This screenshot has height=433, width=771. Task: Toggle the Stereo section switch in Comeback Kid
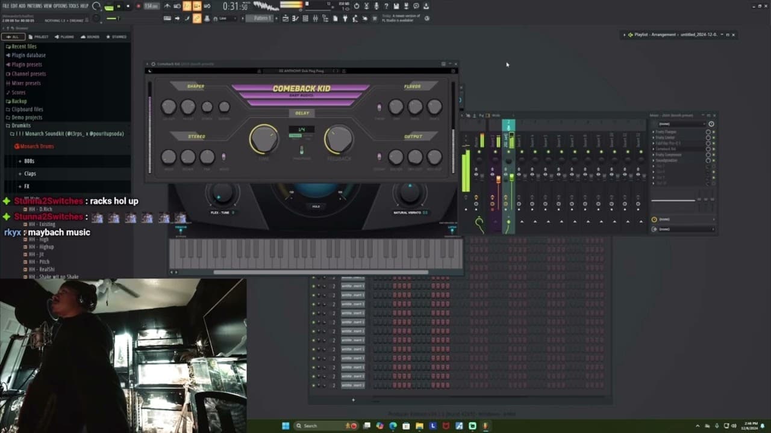tap(223, 157)
